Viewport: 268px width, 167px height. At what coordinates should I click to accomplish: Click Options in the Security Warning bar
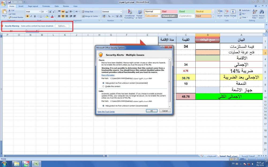[x=62, y=26]
